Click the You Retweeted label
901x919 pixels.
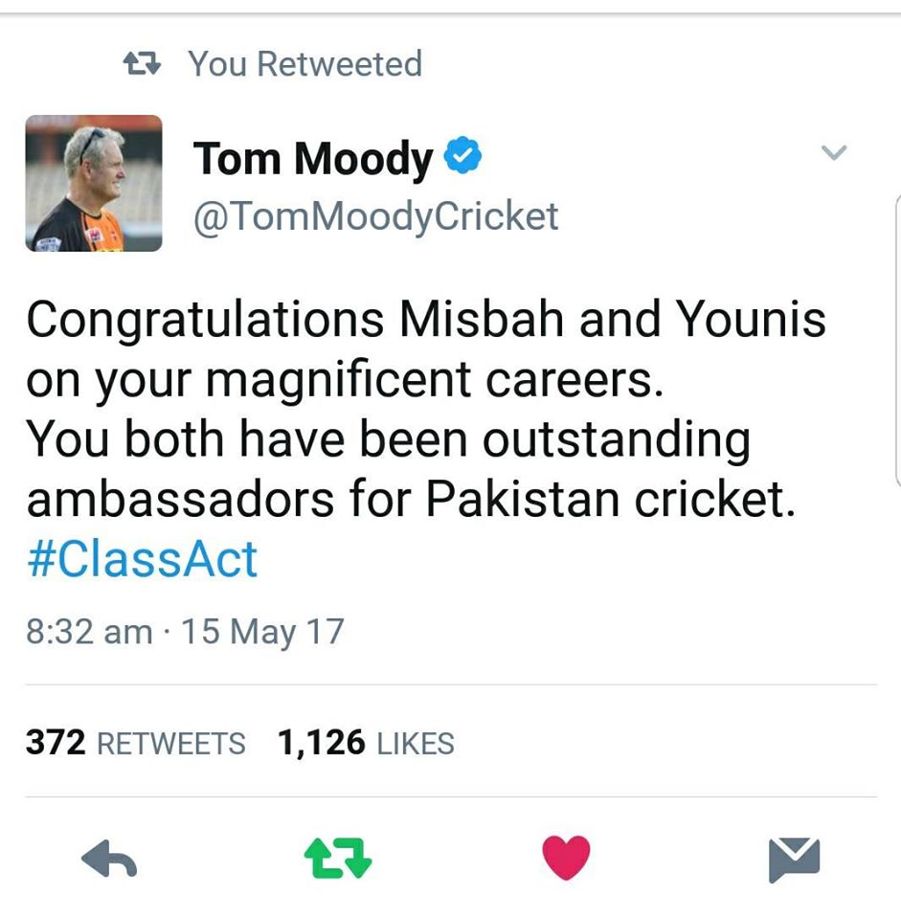[x=304, y=63]
